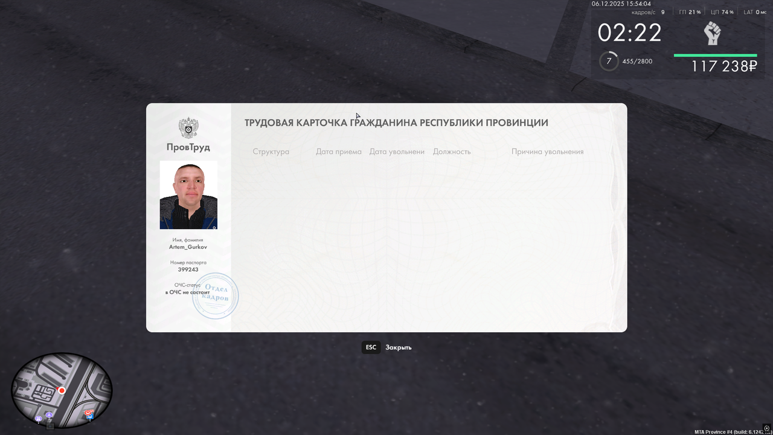Click the ЦП 74% usage readout
This screenshot has width=773, height=435.
click(x=722, y=12)
